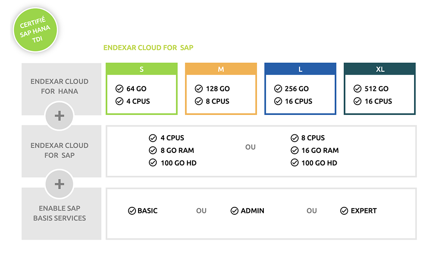Select the XL plan header
Screen dimensions: 442x254
(x=380, y=69)
